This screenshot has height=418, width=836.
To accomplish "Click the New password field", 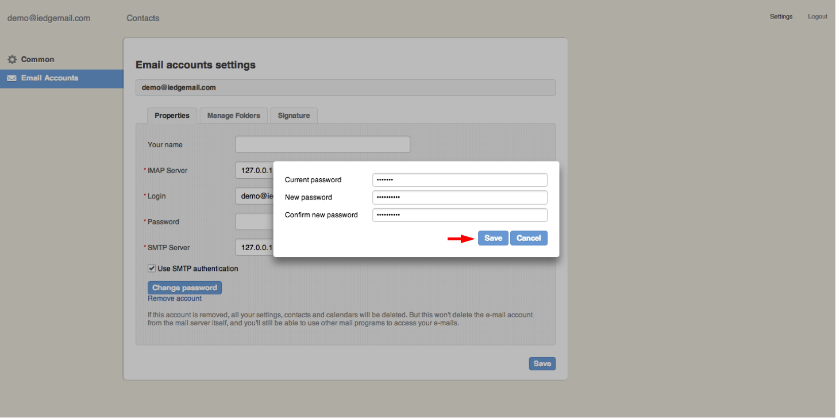I will click(x=460, y=198).
